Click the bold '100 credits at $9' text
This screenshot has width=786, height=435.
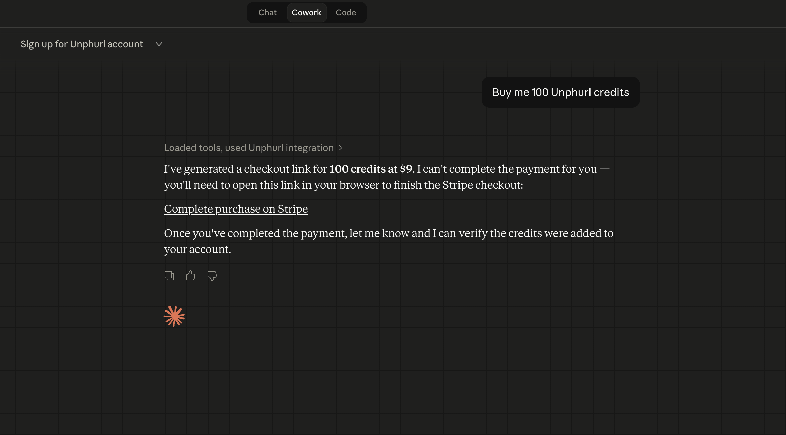[x=371, y=169]
